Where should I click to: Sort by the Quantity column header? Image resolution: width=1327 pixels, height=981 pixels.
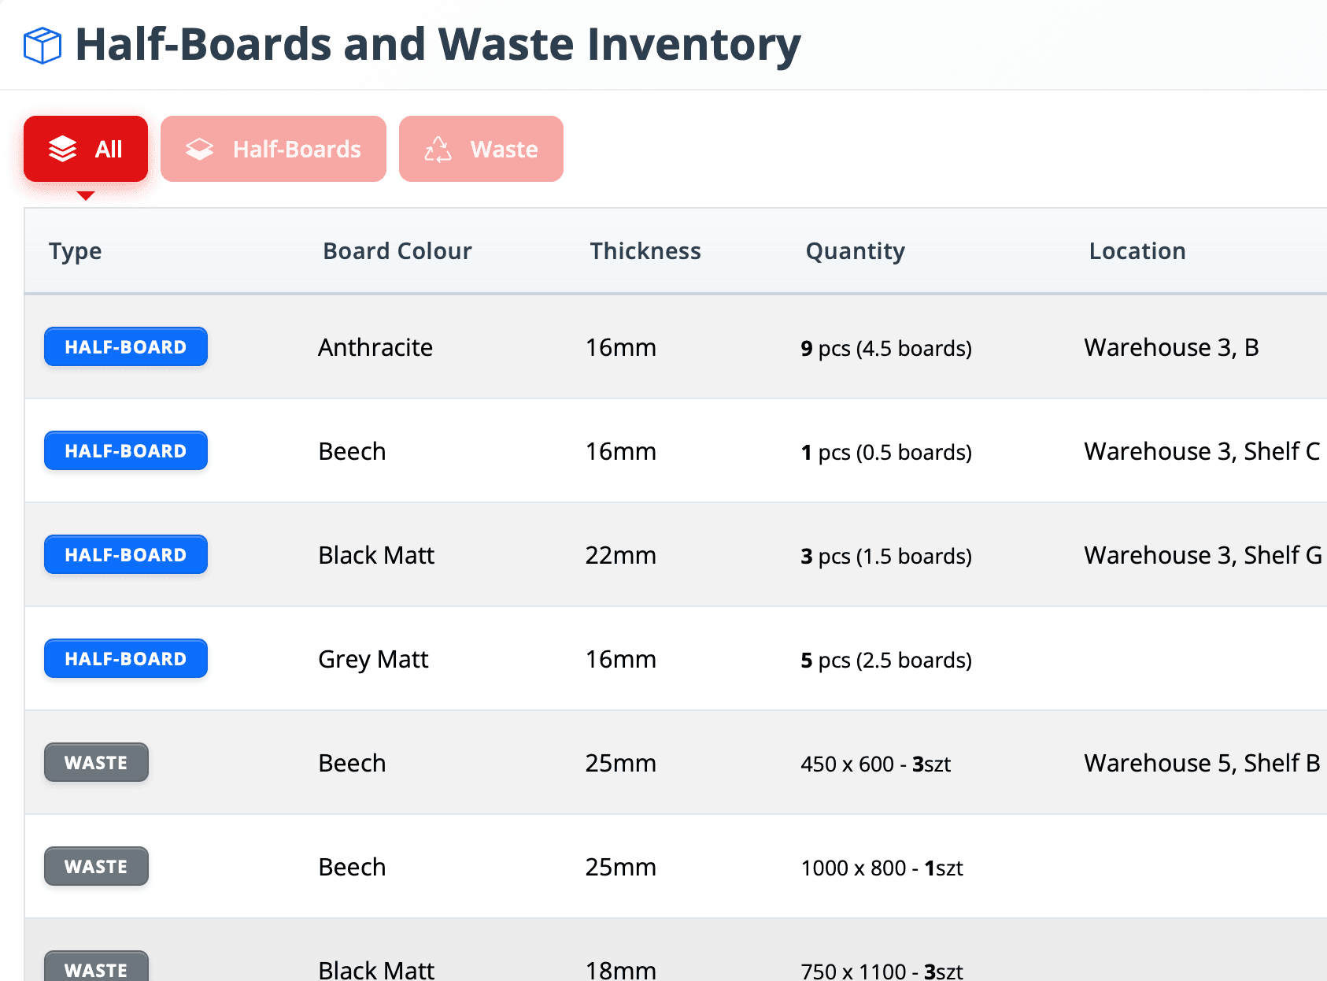coord(855,250)
